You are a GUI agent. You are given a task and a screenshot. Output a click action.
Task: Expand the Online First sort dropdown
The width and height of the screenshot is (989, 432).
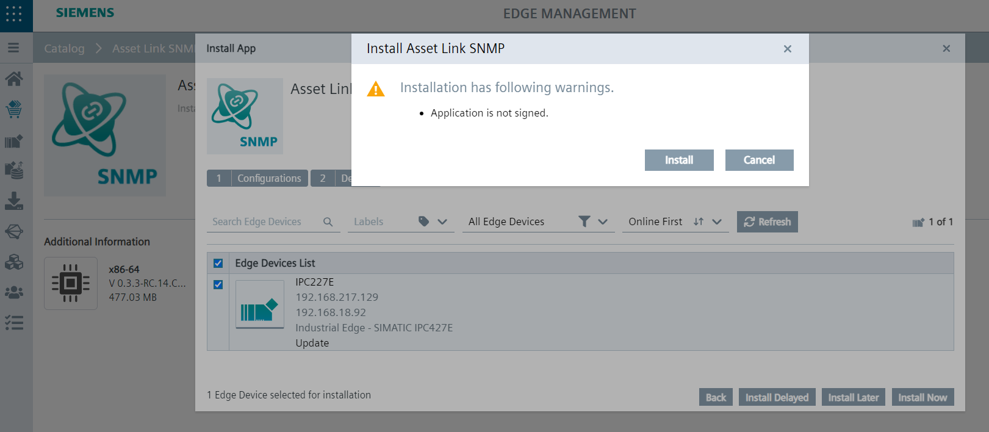pos(717,222)
